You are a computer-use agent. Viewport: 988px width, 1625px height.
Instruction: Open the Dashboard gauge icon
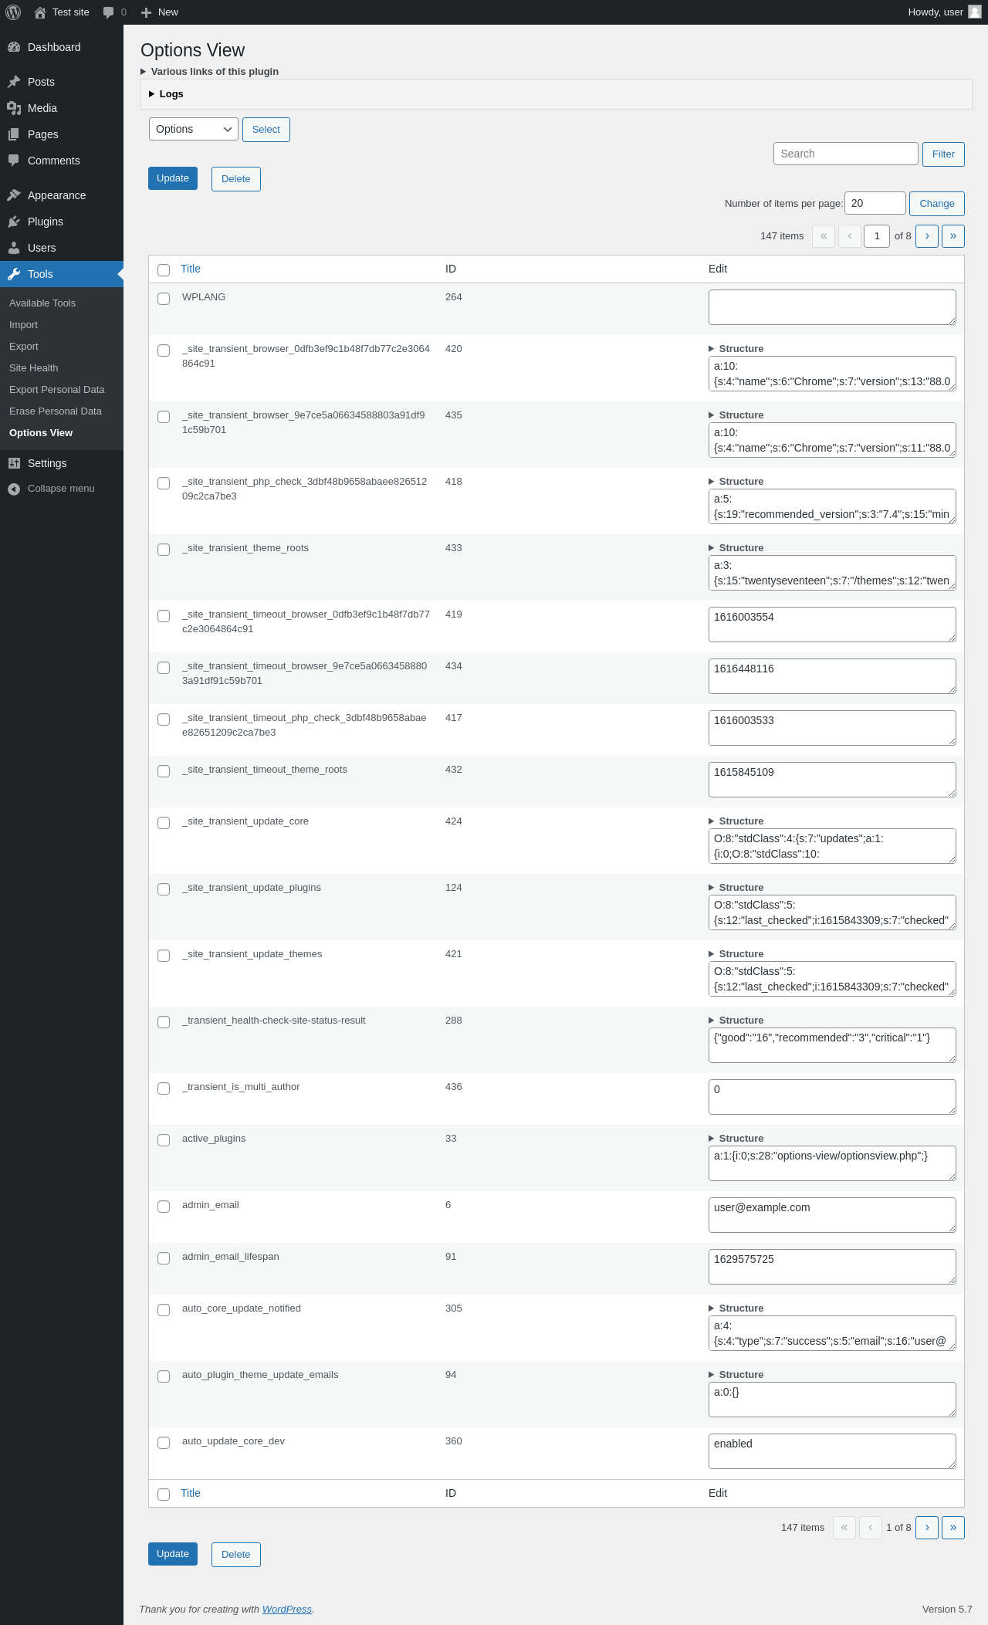[14, 47]
